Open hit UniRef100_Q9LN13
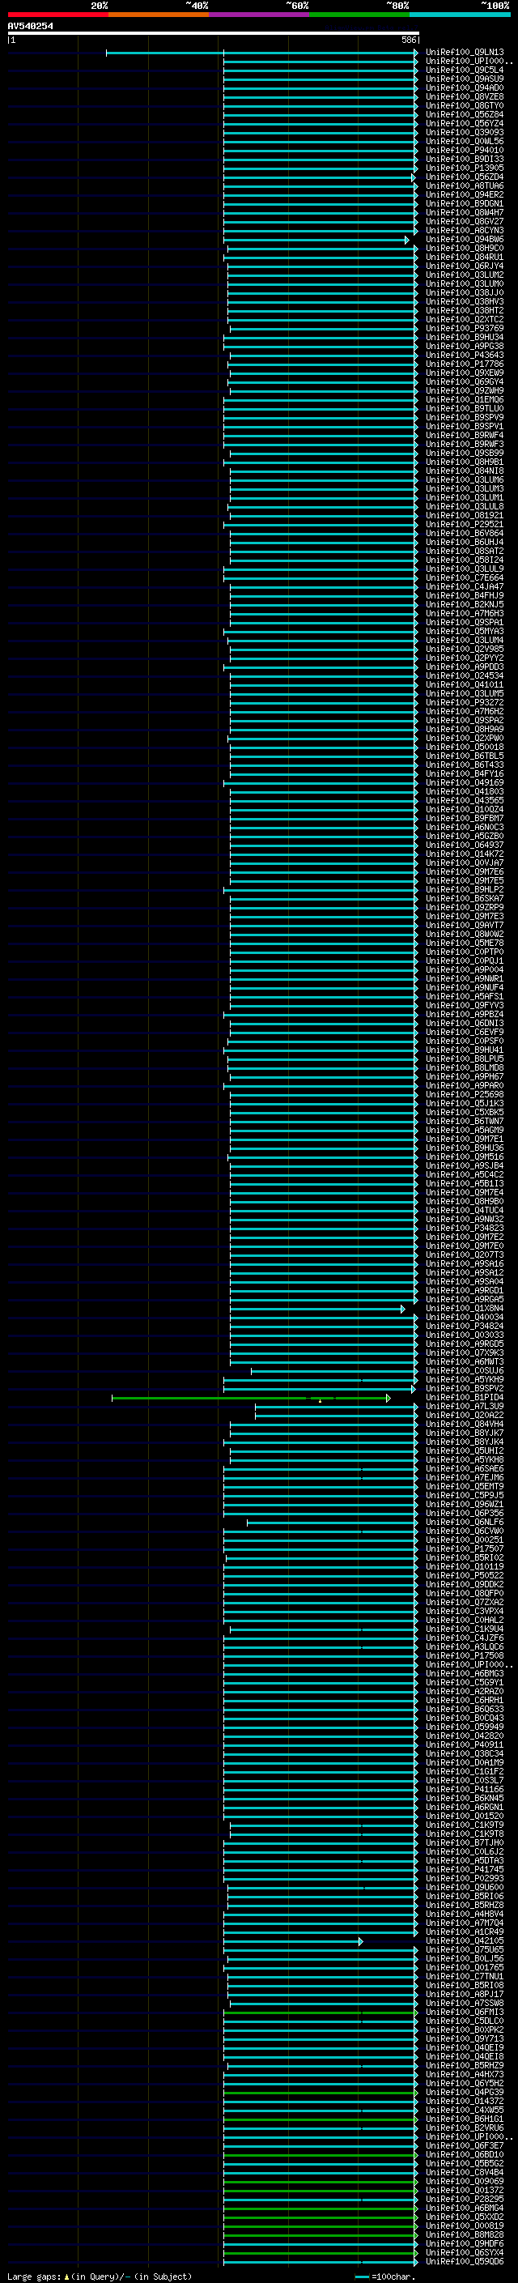This screenshot has width=518, height=2283. click(464, 53)
